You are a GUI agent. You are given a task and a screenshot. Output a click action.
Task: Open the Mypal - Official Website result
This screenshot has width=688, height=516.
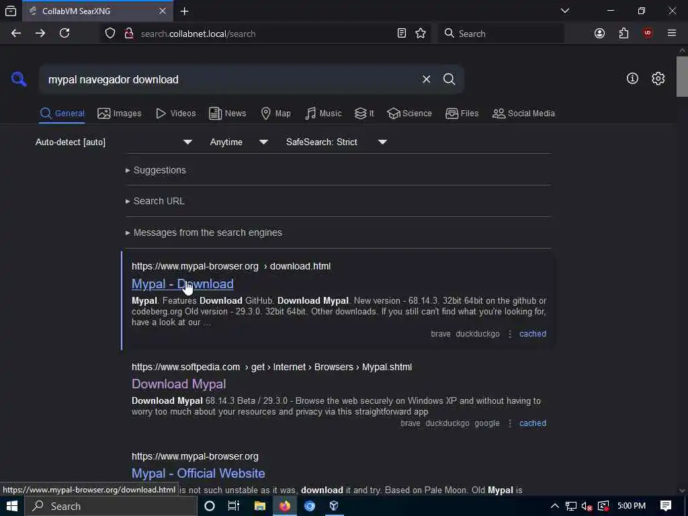click(198, 473)
